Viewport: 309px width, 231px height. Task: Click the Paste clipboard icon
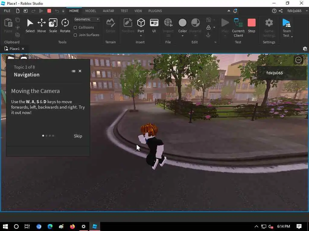pos(8,23)
